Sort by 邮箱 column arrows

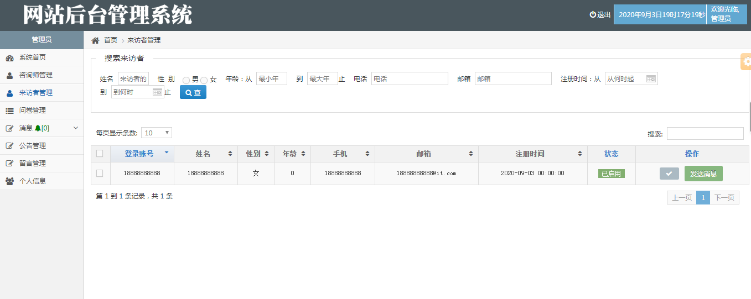[471, 154]
